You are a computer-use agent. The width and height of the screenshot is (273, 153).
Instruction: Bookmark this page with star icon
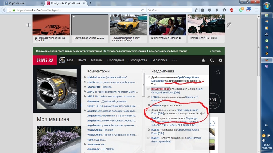[x=196, y=10]
